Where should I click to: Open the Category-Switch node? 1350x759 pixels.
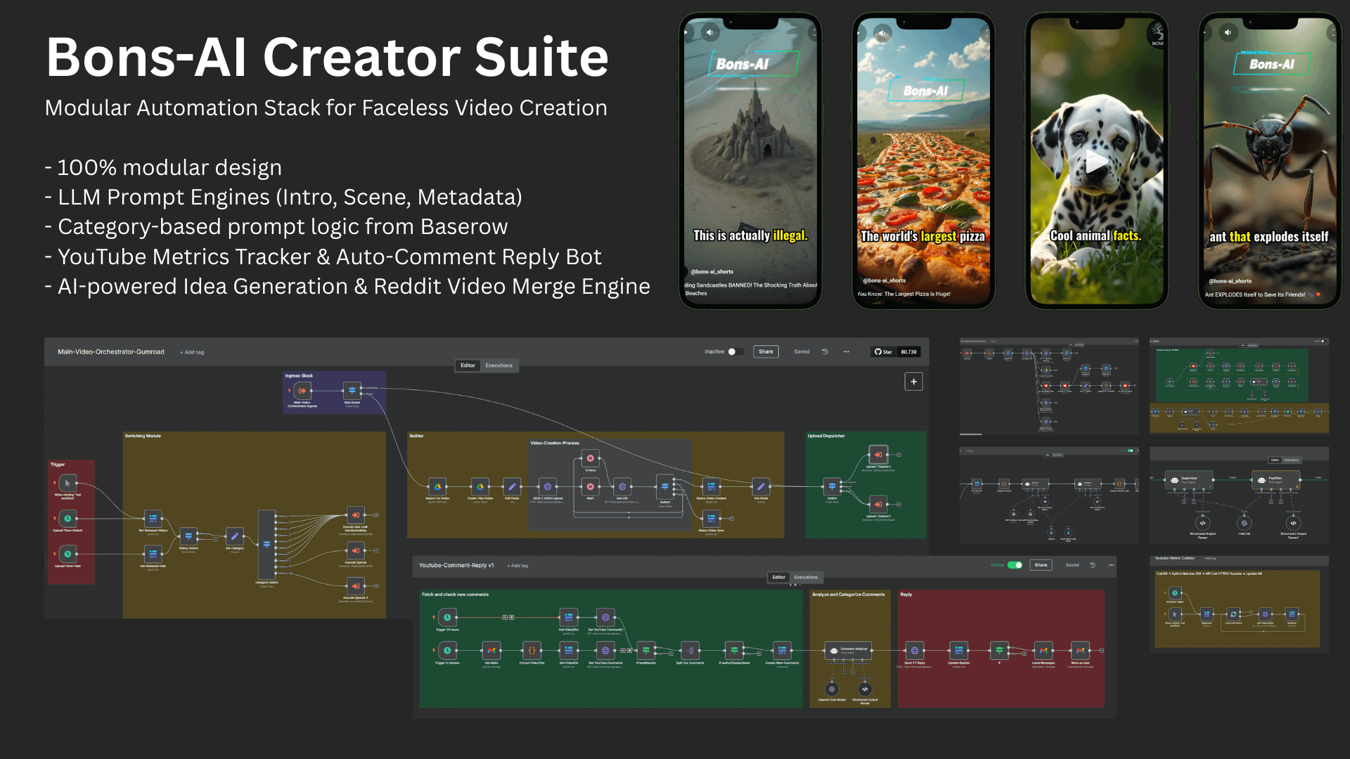[266, 545]
